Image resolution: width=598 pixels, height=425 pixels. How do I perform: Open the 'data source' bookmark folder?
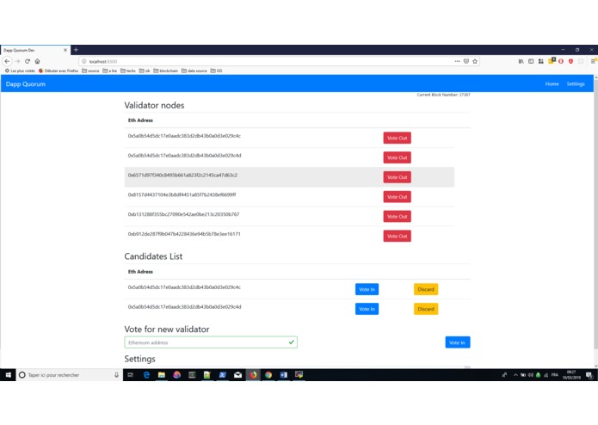194,71
